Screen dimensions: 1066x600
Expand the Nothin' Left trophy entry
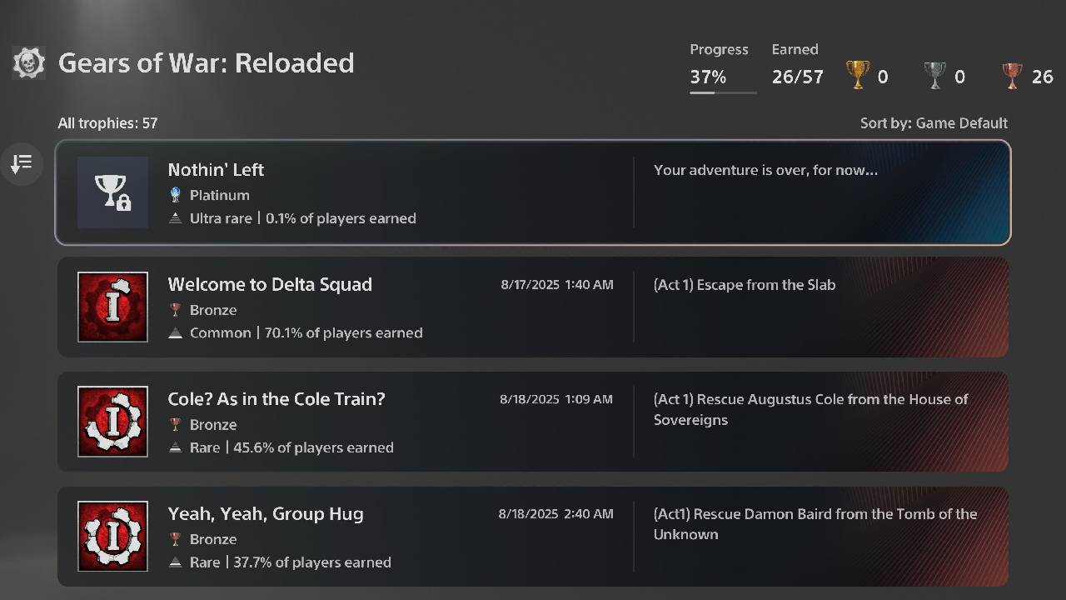click(533, 192)
